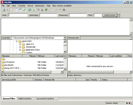Toggle the transfer queue display
133x105 pixels.
24,10
